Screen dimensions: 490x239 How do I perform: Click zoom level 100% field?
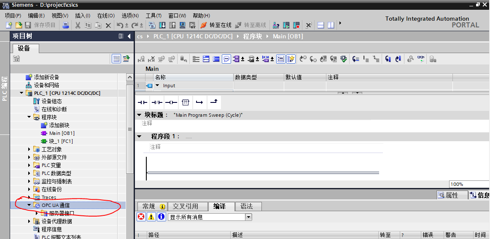coord(469,184)
